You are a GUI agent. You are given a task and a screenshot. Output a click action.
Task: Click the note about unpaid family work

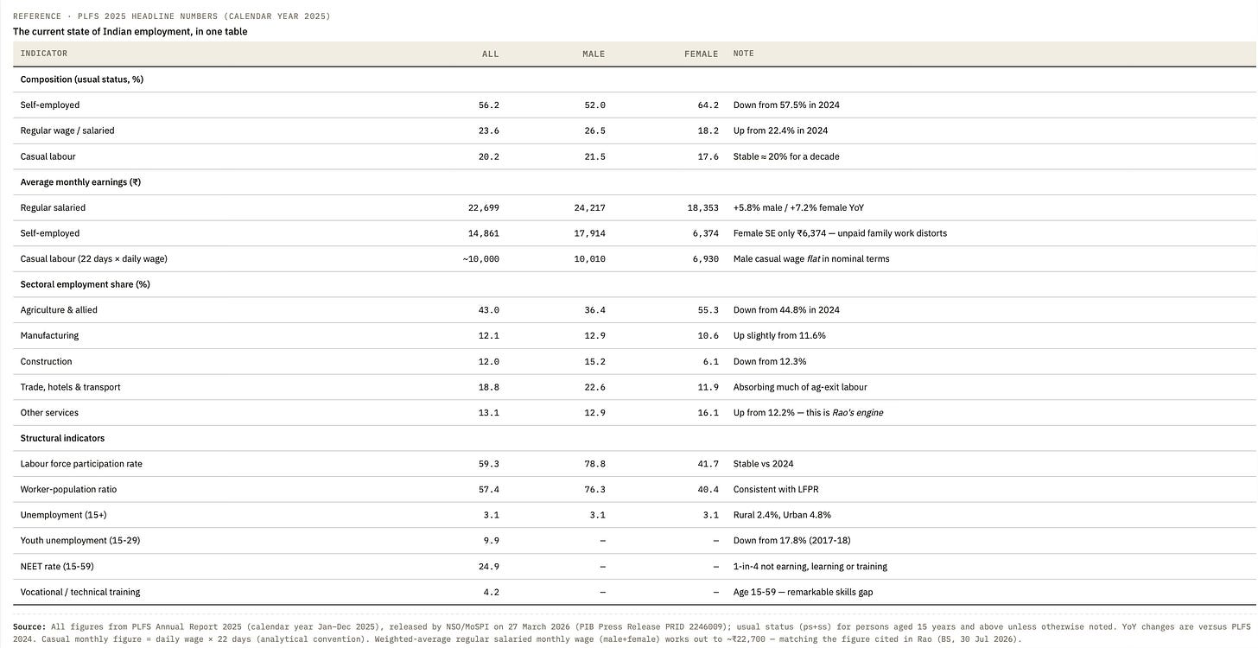pyautogui.click(x=840, y=233)
